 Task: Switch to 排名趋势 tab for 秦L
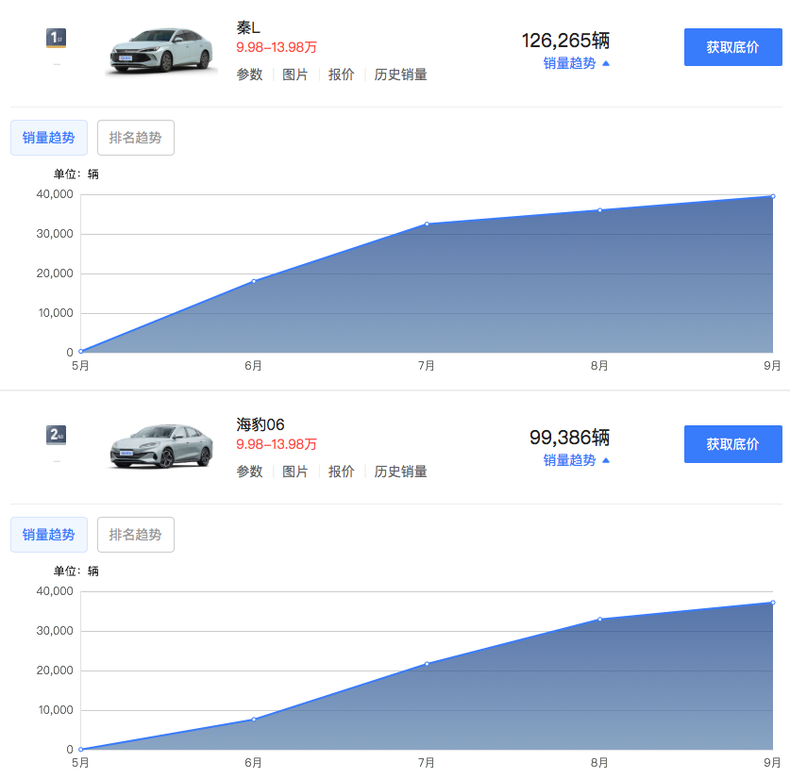135,138
